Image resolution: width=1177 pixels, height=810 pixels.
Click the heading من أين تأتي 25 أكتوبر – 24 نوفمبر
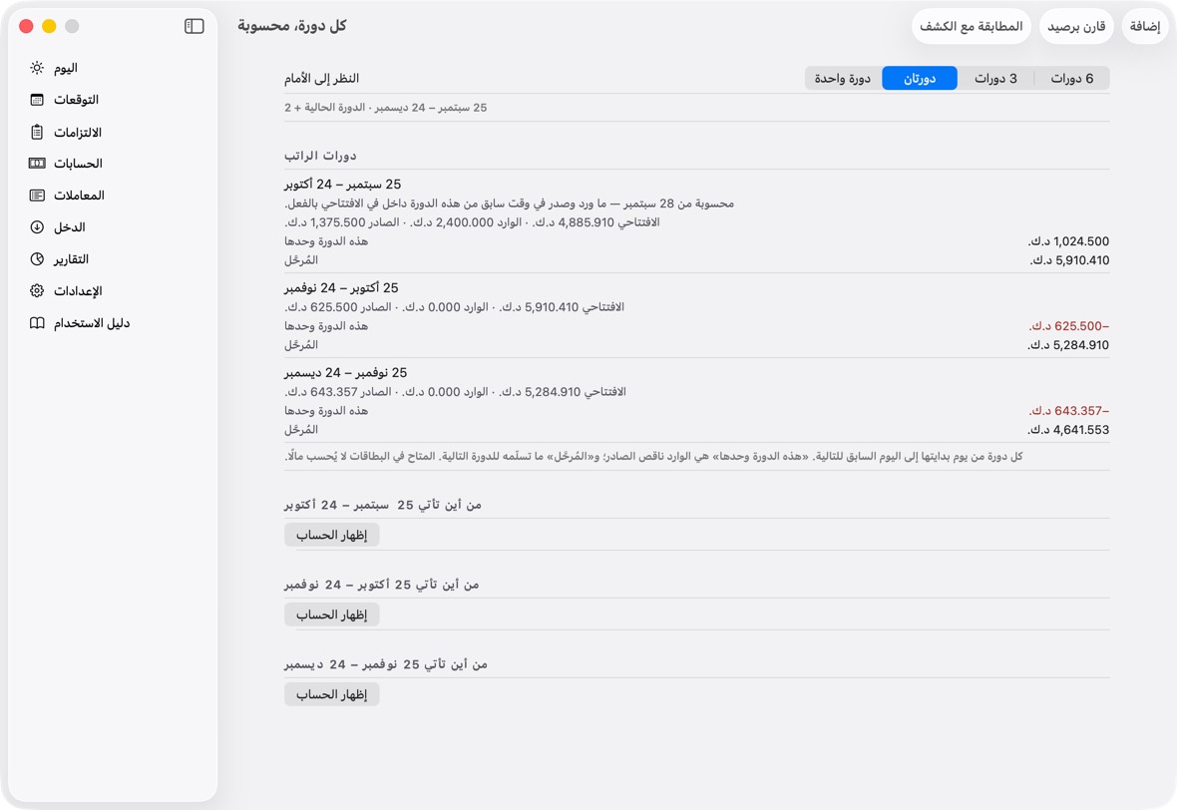[x=381, y=585]
